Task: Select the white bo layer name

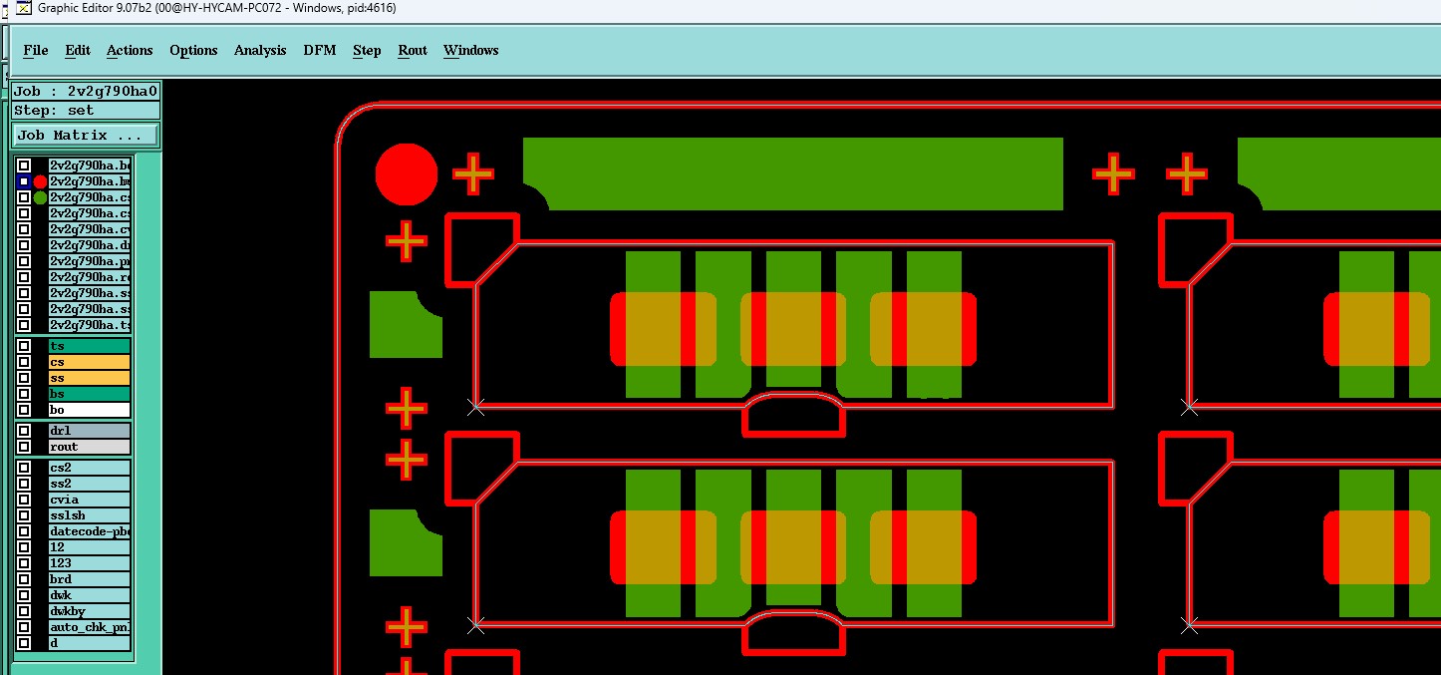Action: (89, 410)
